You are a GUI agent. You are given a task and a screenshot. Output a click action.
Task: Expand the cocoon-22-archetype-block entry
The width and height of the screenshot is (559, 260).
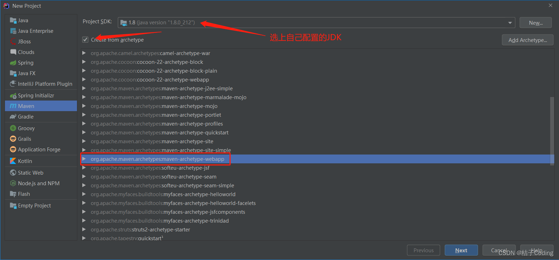coord(84,62)
